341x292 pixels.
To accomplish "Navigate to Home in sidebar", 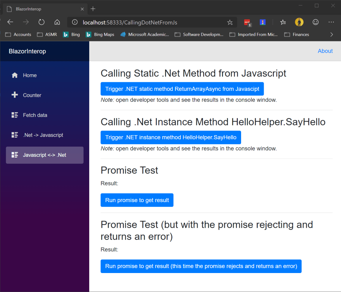I will point(30,75).
